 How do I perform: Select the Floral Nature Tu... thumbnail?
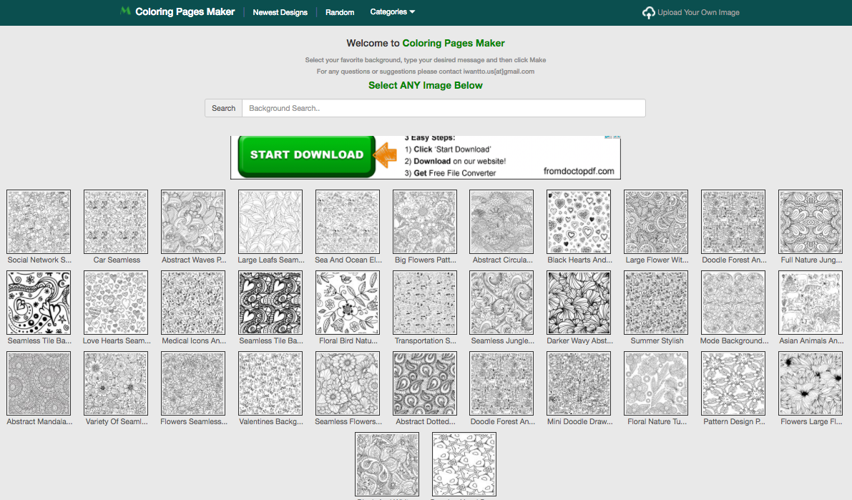tap(656, 383)
